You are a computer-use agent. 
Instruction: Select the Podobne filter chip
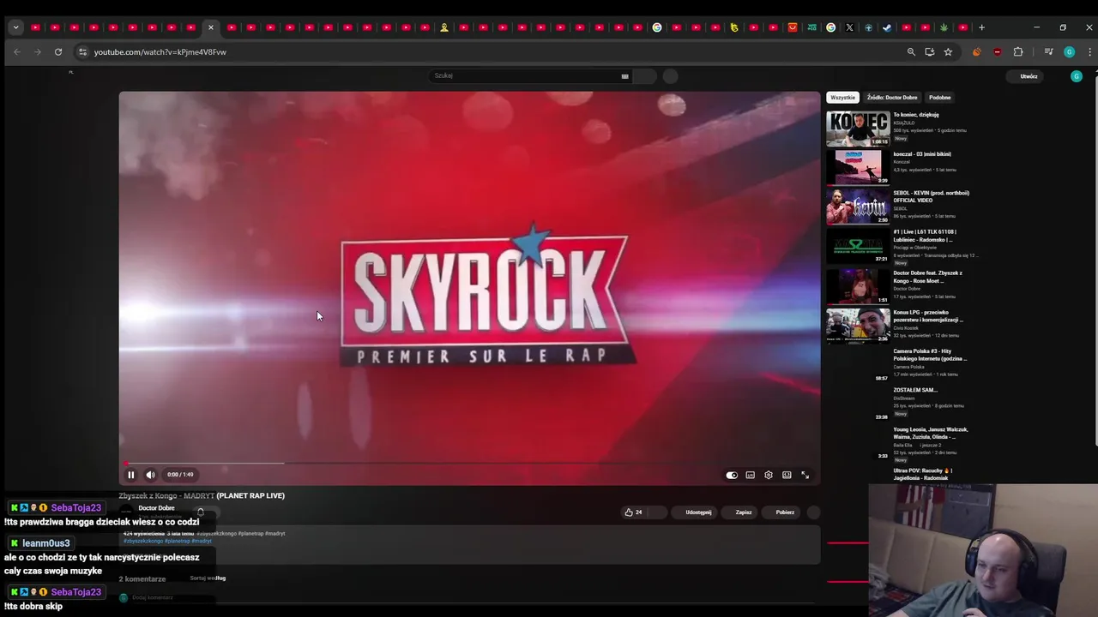click(939, 98)
